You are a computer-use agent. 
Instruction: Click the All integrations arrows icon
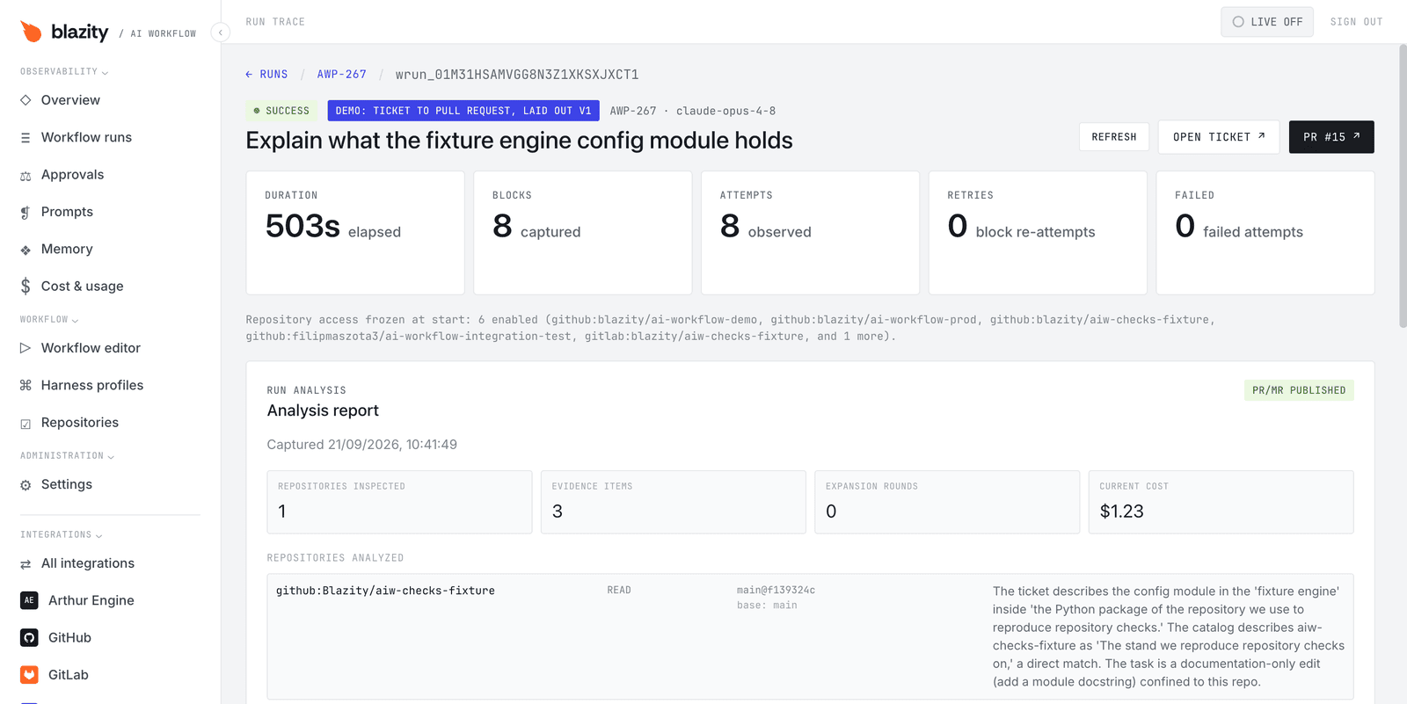click(26, 564)
